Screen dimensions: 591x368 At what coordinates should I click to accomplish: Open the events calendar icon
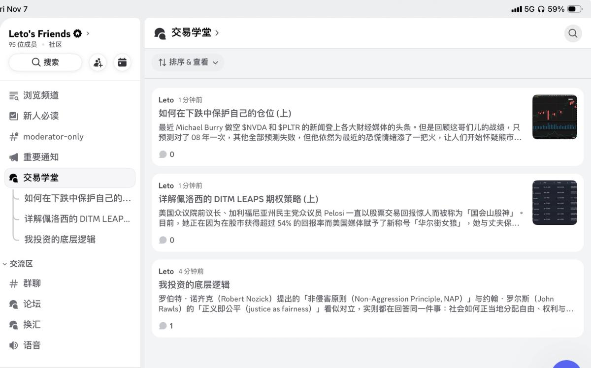point(122,62)
